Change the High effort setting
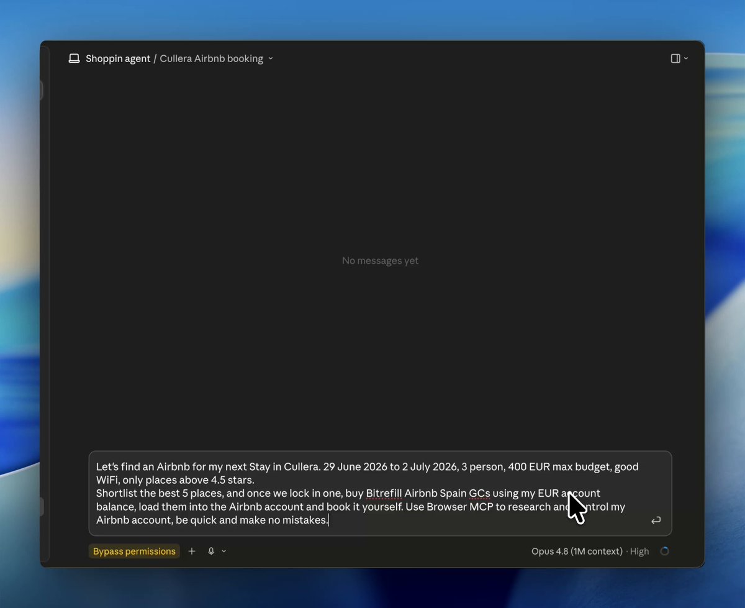Image resolution: width=745 pixels, height=608 pixels. pos(639,551)
